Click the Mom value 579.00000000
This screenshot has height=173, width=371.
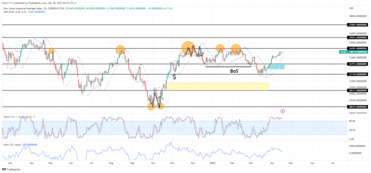coord(29,144)
